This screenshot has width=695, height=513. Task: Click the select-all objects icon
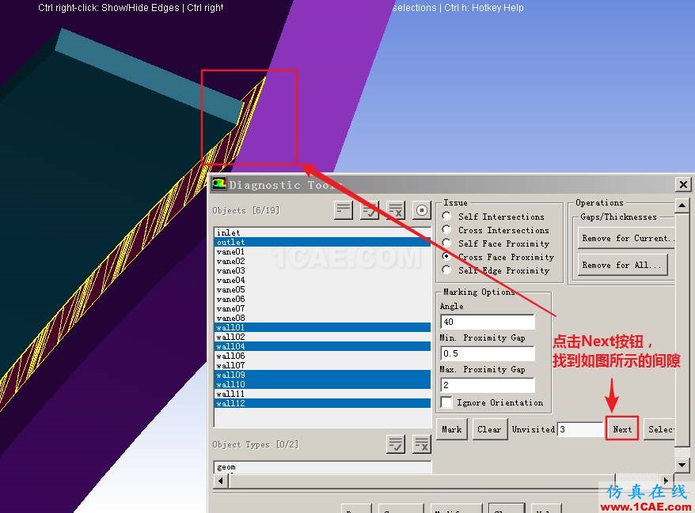(x=369, y=209)
